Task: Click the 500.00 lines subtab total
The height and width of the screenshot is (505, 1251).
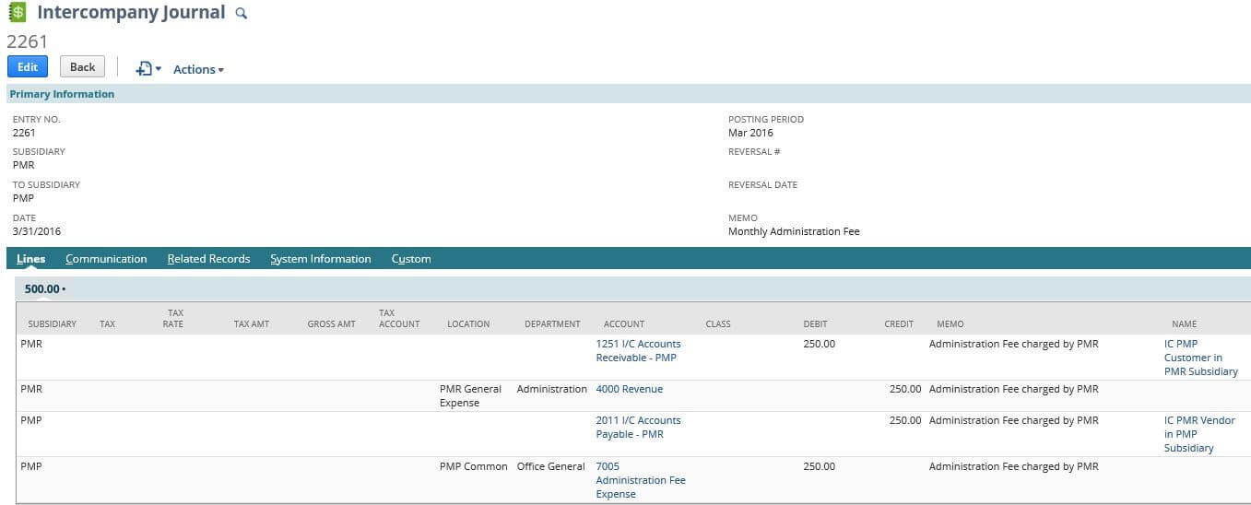Action: click(x=42, y=289)
